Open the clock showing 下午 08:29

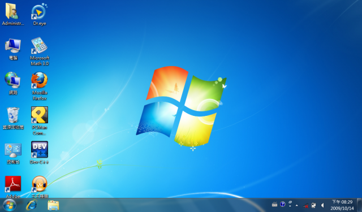[342, 205]
